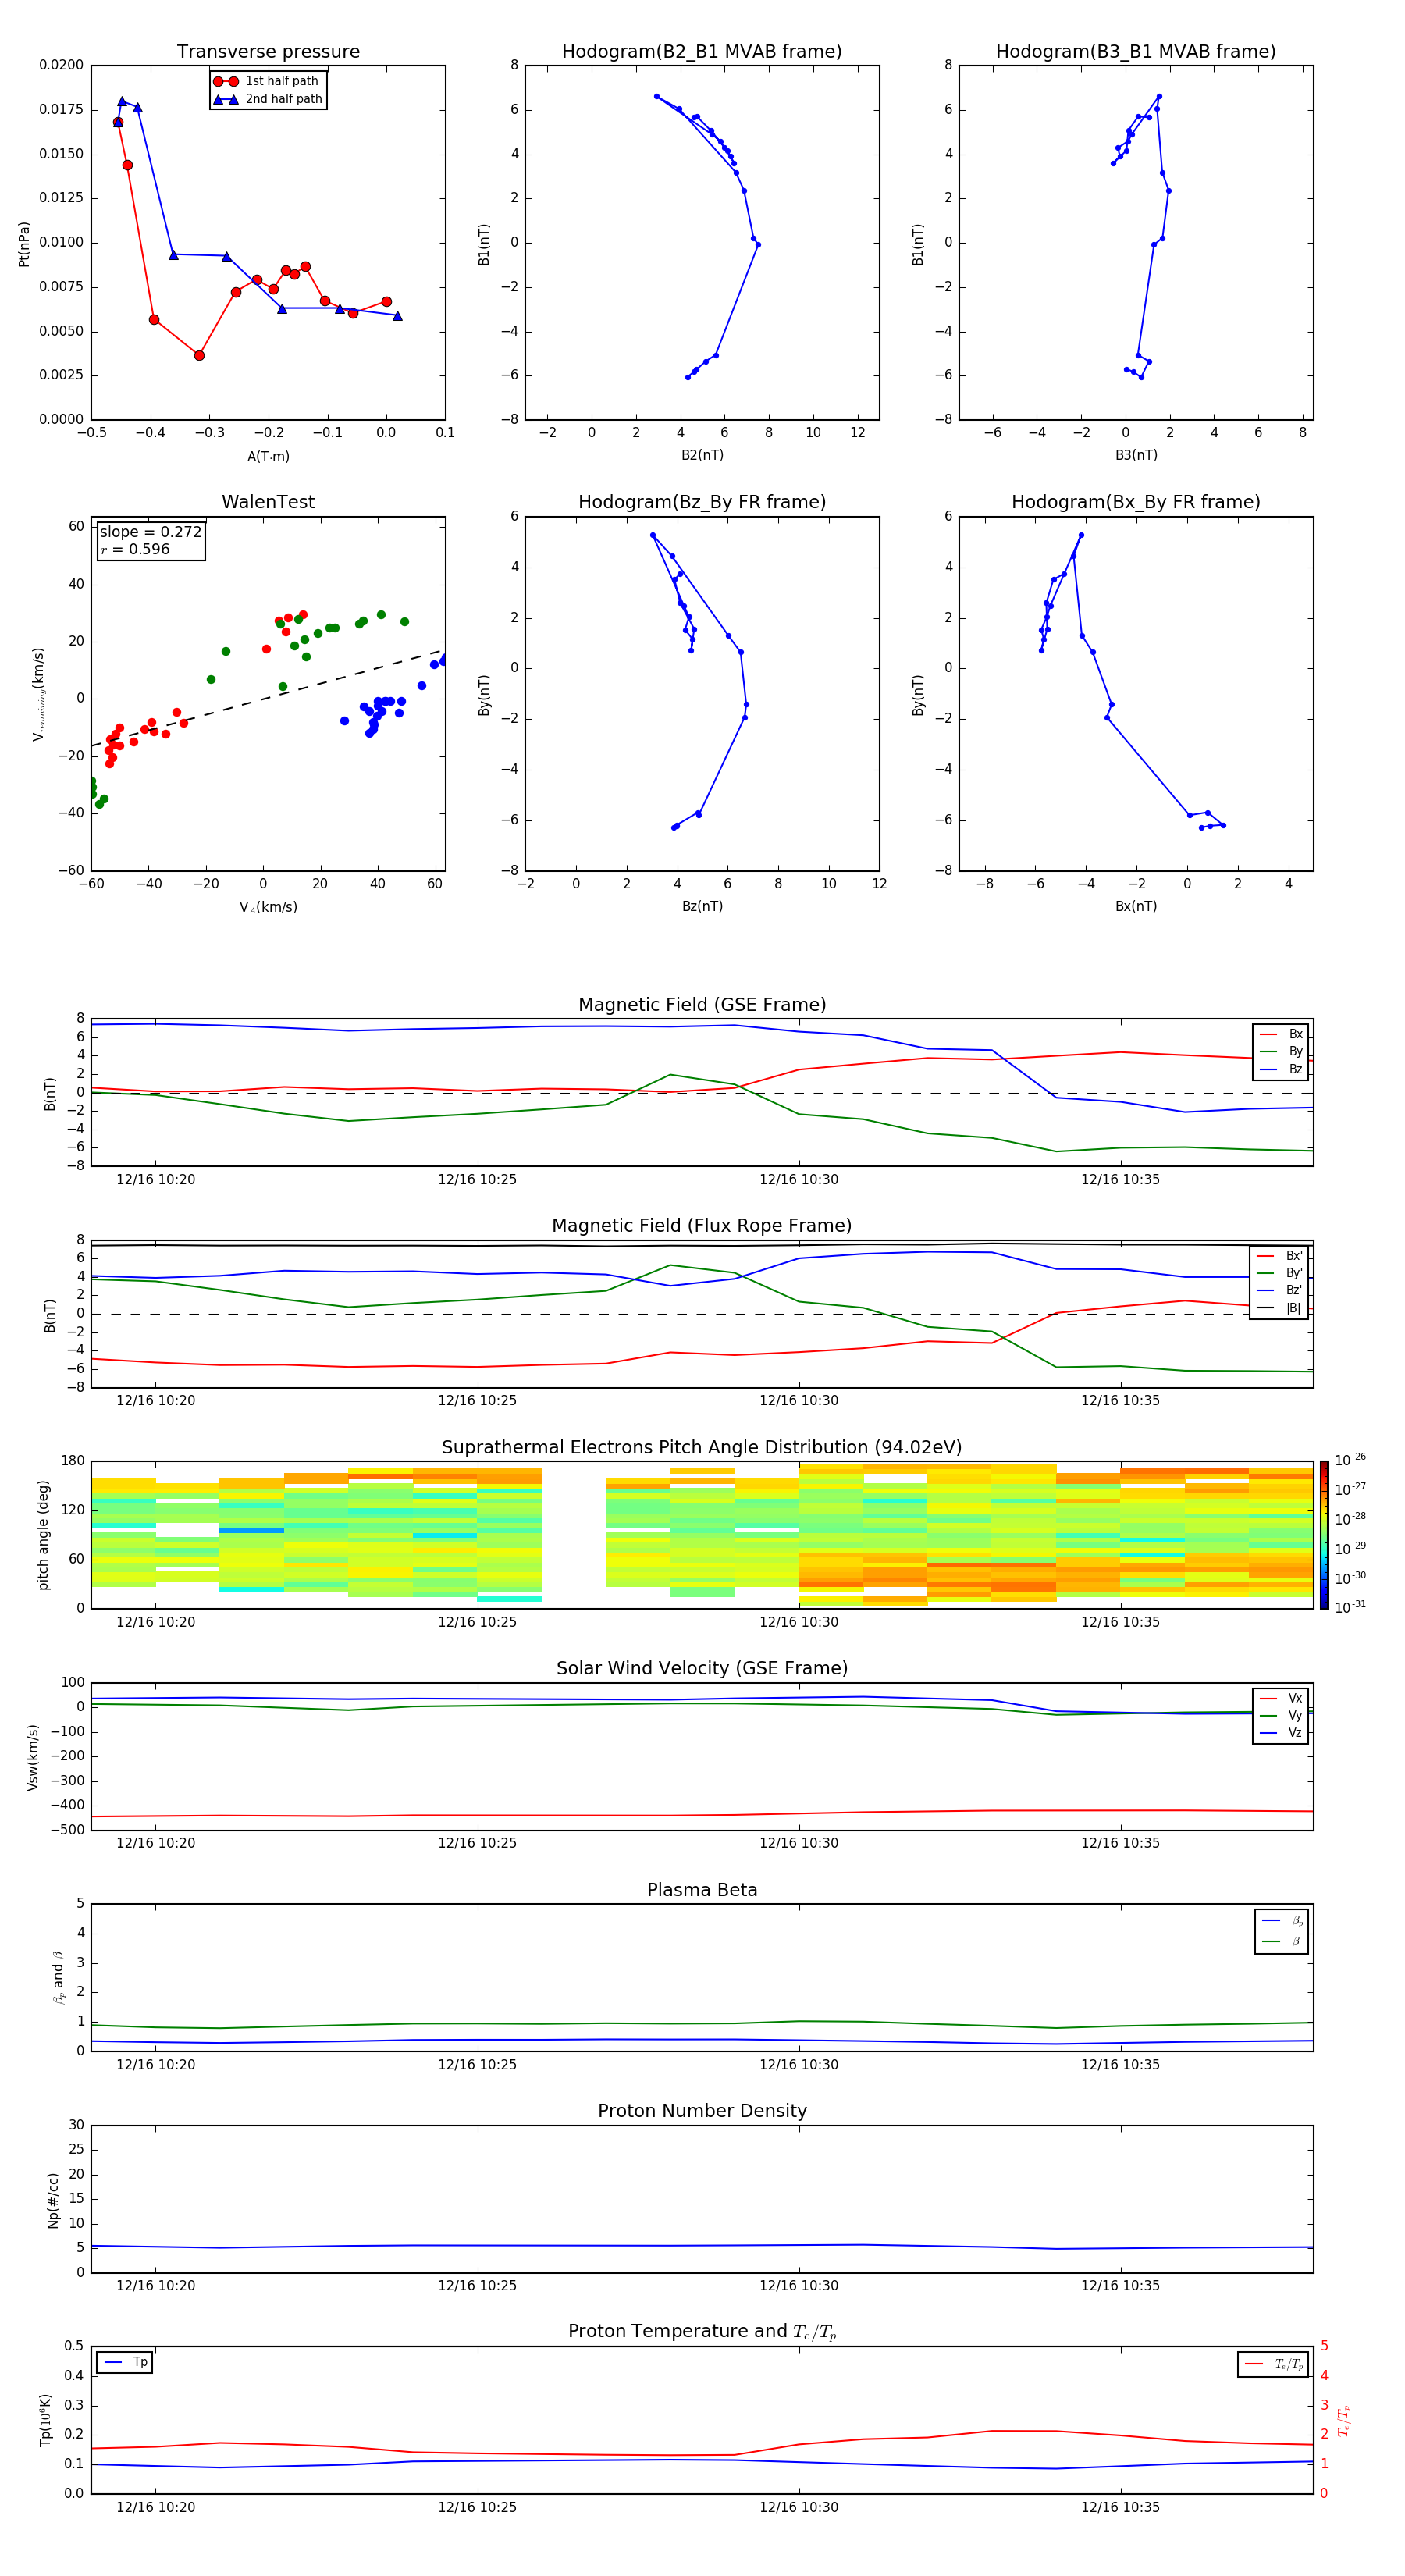
Task: Click the 'Hodogram(Bx_By FR frame)' title
Action: pyautogui.click(x=1136, y=502)
